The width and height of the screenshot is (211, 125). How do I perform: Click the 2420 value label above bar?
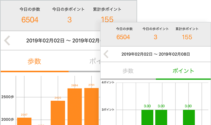tap(58, 98)
